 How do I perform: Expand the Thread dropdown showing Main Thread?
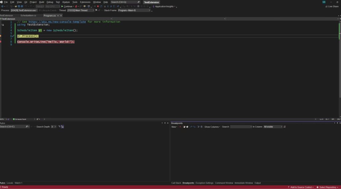[81, 10]
